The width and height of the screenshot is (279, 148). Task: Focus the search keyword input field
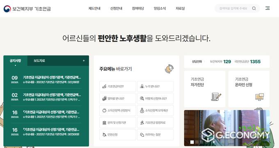233,8
